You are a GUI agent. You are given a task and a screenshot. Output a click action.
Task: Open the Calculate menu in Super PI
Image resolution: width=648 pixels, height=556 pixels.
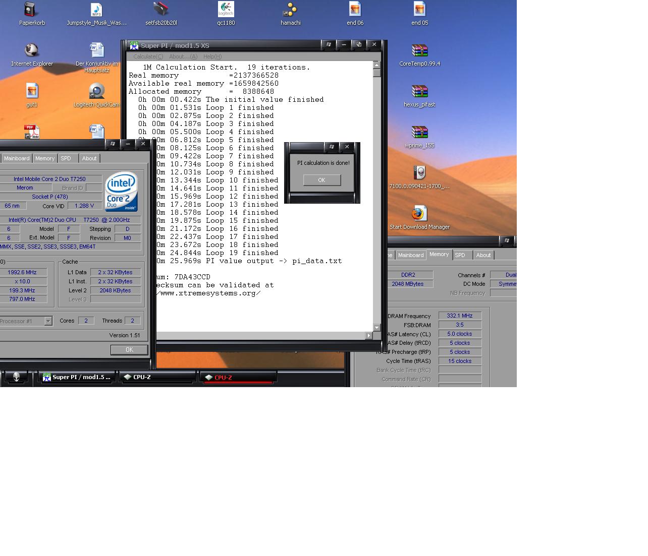[x=148, y=56]
